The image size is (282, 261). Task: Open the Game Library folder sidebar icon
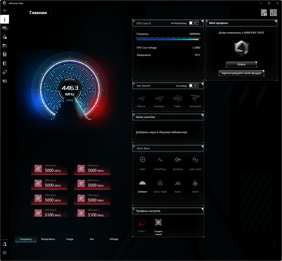click(5, 46)
